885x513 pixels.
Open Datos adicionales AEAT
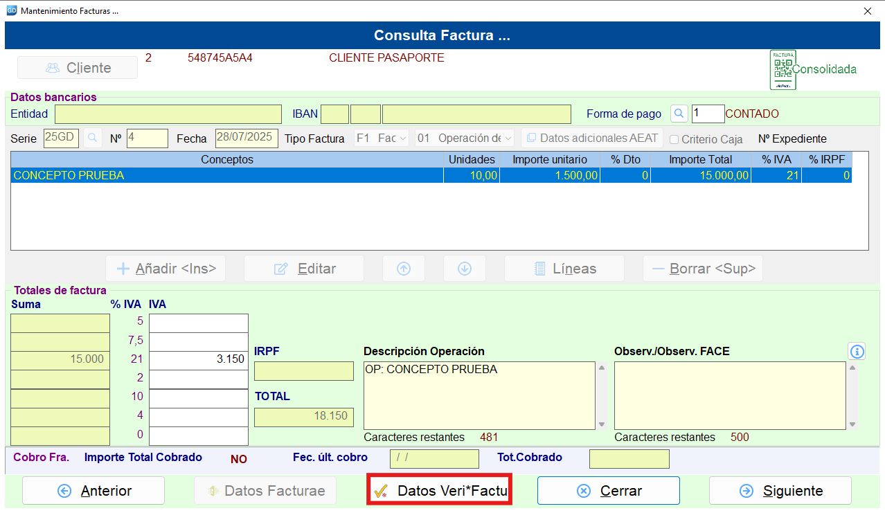(592, 138)
